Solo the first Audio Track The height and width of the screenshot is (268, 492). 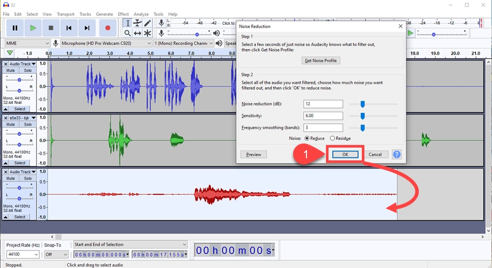click(x=27, y=70)
